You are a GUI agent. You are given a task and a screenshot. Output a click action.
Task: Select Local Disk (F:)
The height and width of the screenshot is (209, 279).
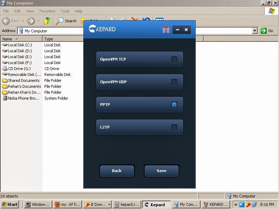pos(17,63)
